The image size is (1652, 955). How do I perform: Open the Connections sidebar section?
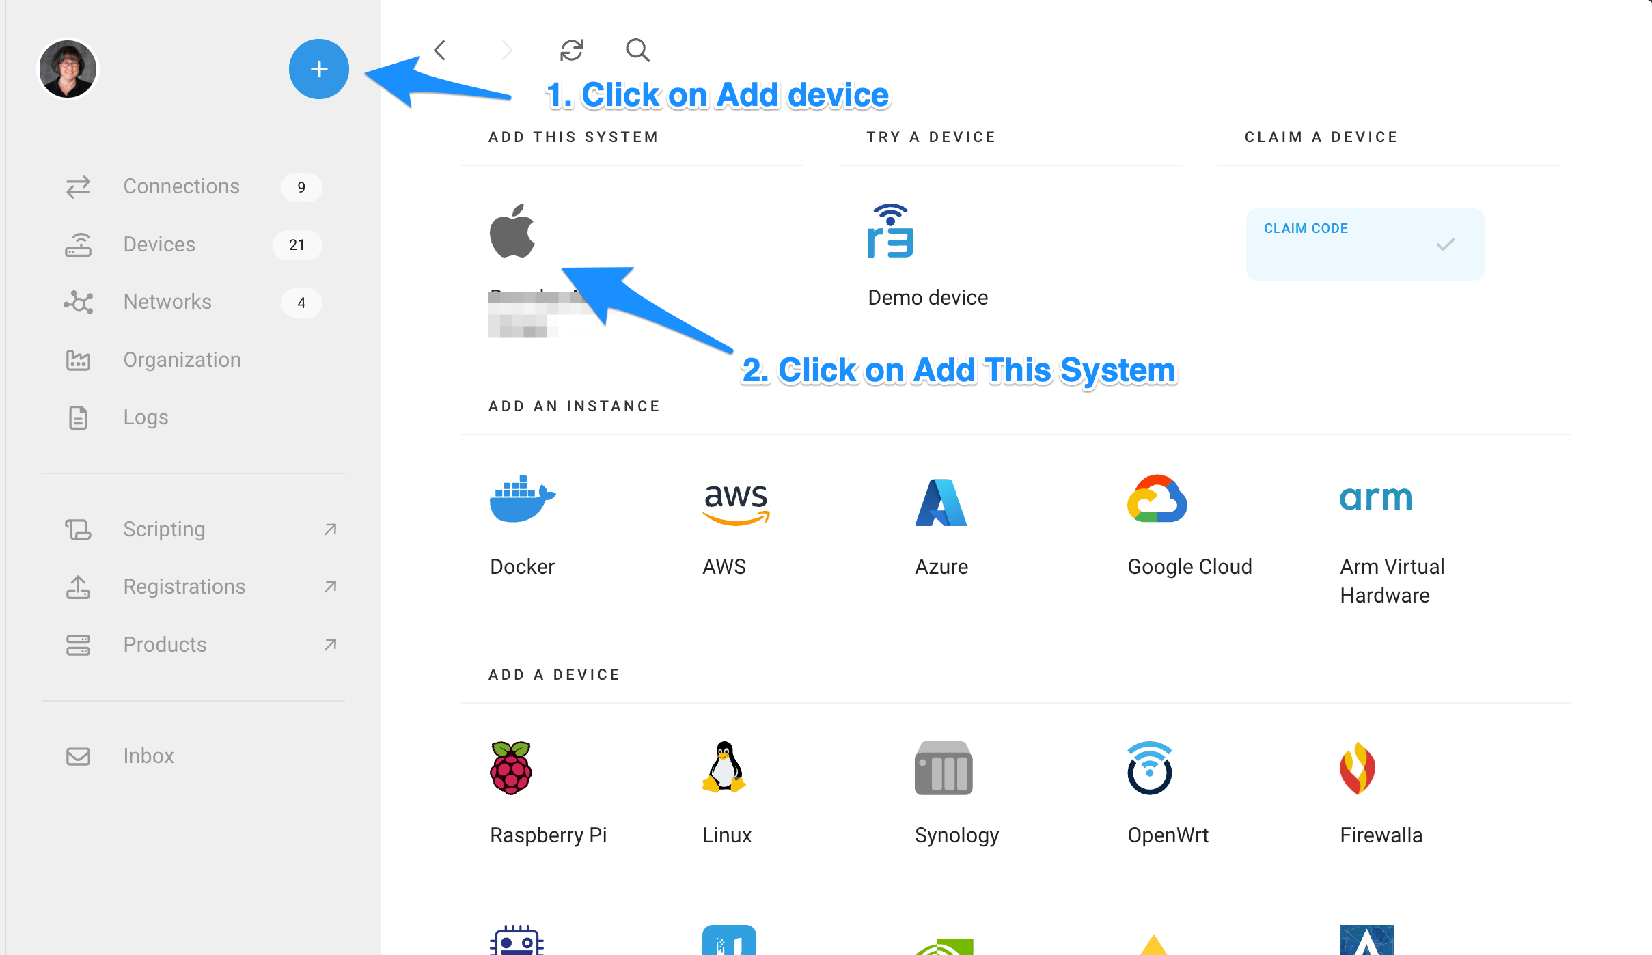coord(181,186)
